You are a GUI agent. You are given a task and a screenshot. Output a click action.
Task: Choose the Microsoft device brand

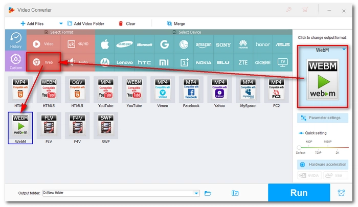(144, 44)
